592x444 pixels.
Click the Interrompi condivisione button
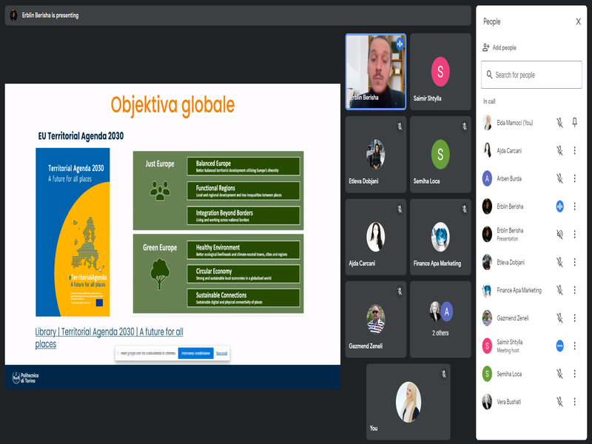195,354
